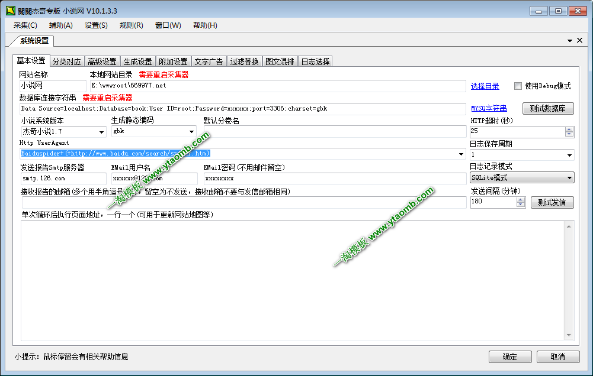The image size is (593, 376).
Task: Minimize the 小说网 window
Action: coord(538,11)
